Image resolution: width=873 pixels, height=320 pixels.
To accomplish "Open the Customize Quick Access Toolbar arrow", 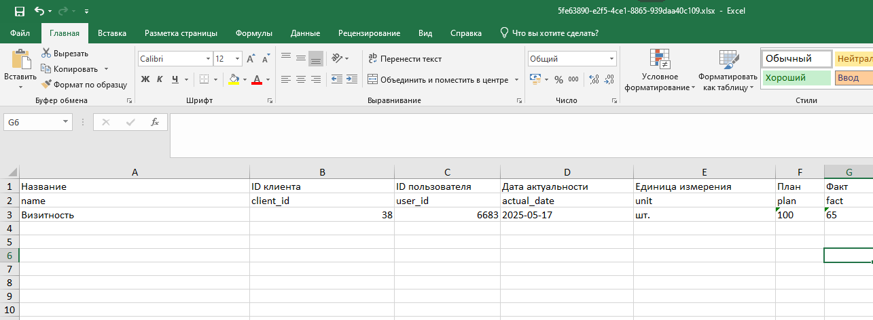I will pyautogui.click(x=86, y=12).
